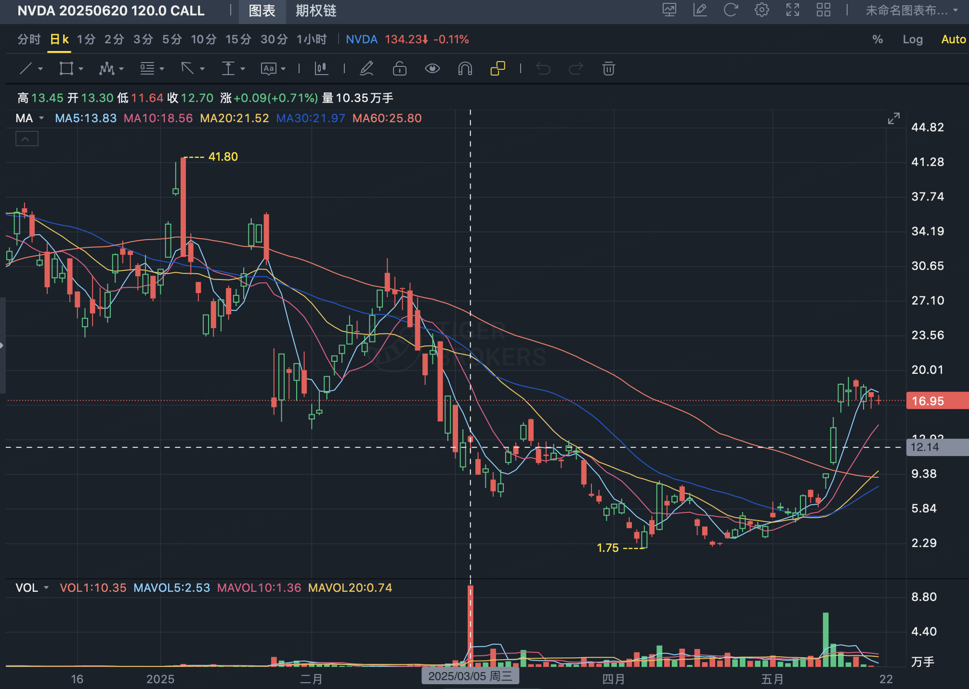The image size is (969, 689).
Task: Toggle the magnet snap mode
Action: coord(465,69)
